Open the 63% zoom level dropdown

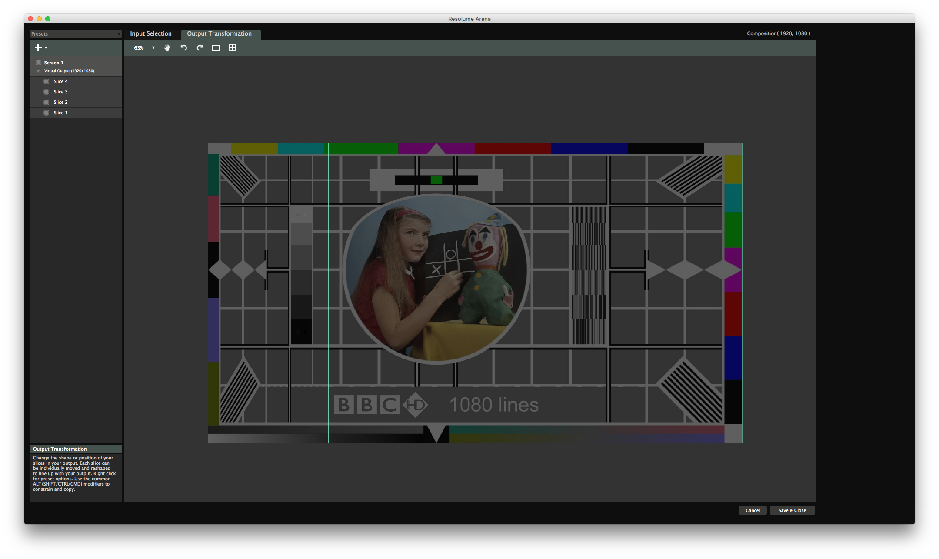pos(144,48)
